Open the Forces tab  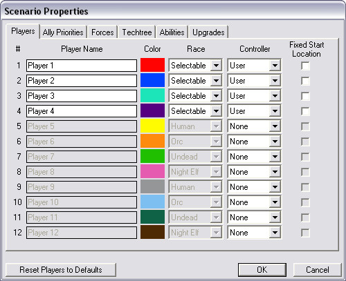click(x=102, y=32)
